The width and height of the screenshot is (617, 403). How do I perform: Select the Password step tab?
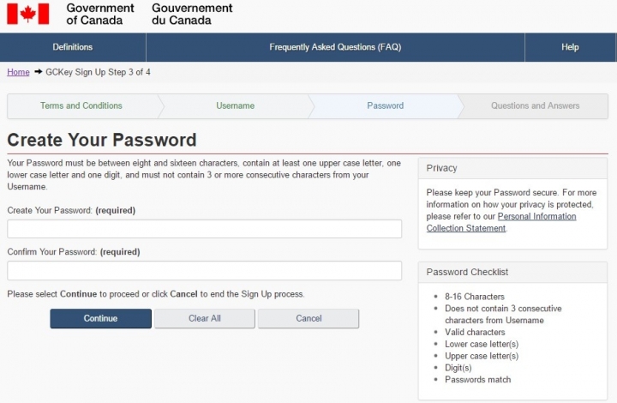pyautogui.click(x=386, y=105)
